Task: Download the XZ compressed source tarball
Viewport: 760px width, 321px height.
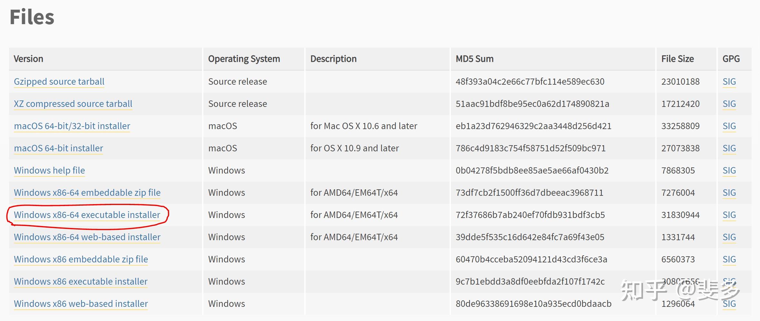Action: click(73, 104)
